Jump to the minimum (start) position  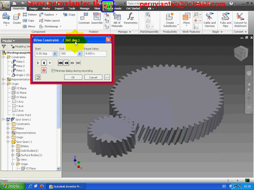(x=60, y=63)
